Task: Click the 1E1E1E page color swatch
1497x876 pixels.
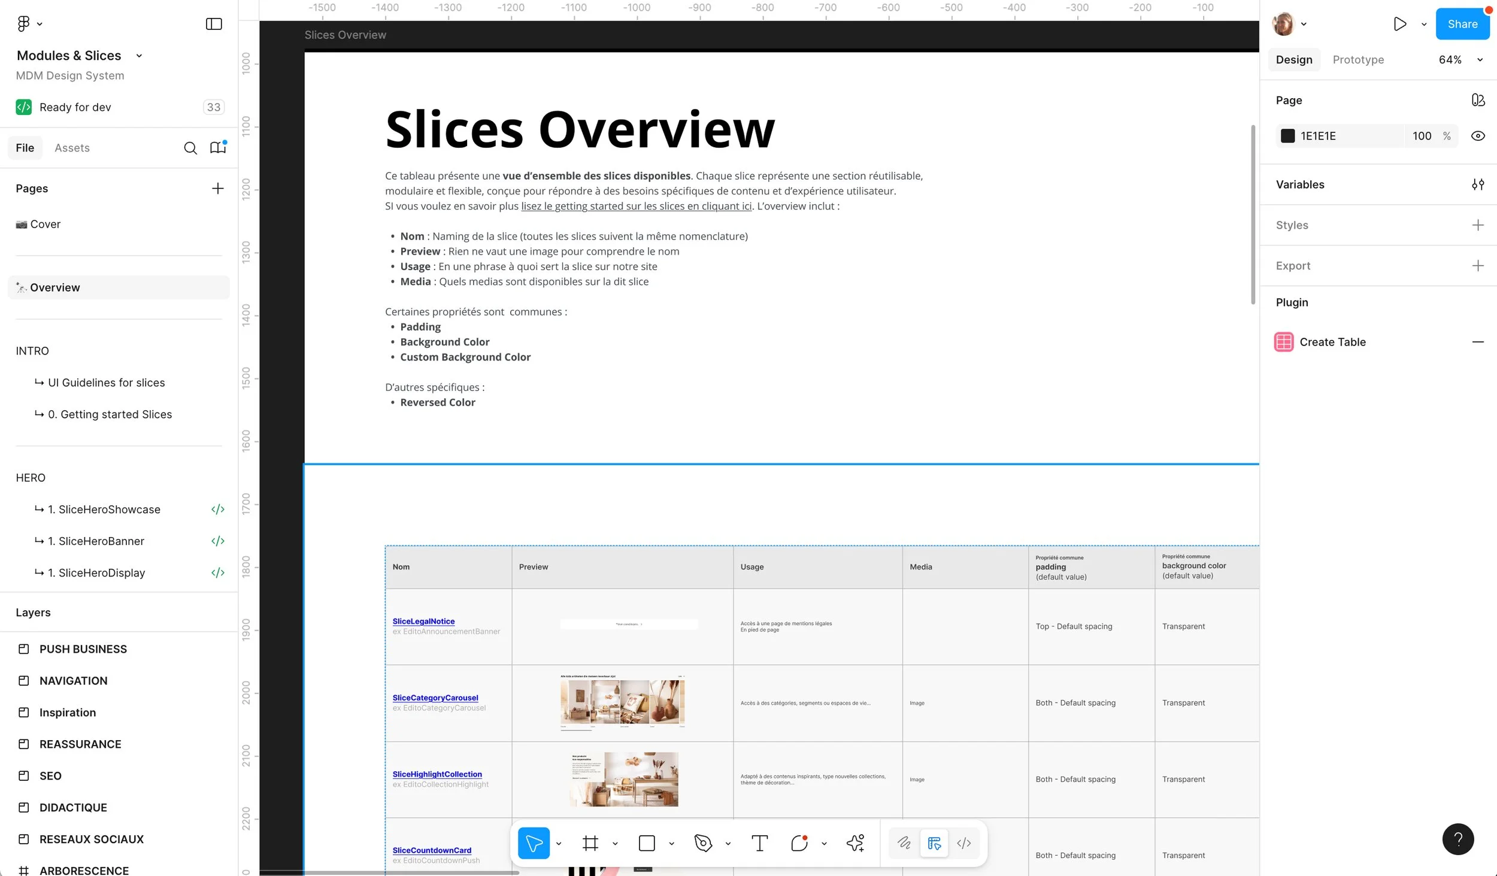Action: (1287, 136)
